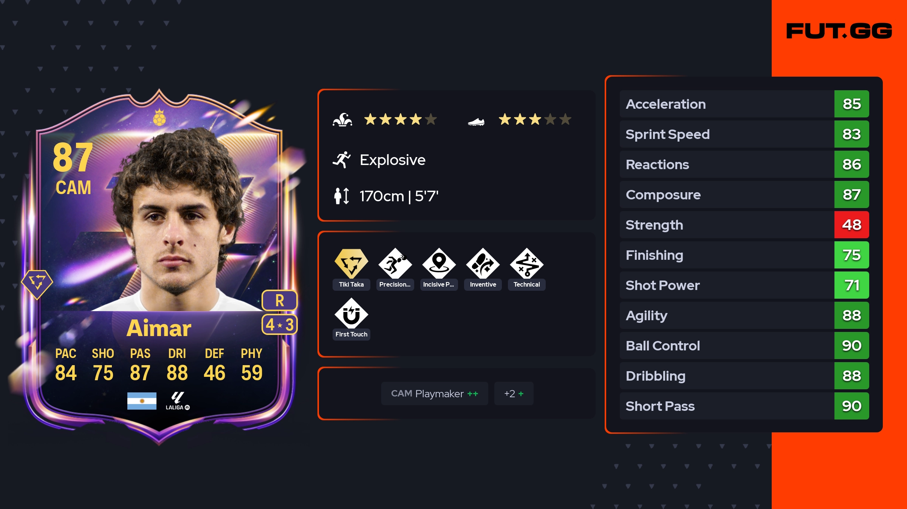
Task: Click the Tiki Taka playstyle icon
Action: 351,263
